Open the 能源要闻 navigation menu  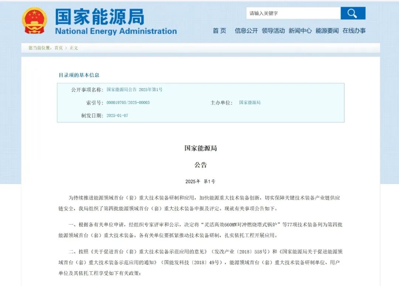327,31
